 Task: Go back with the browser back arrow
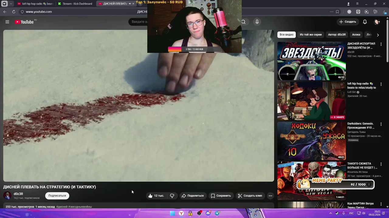[x=5, y=12]
